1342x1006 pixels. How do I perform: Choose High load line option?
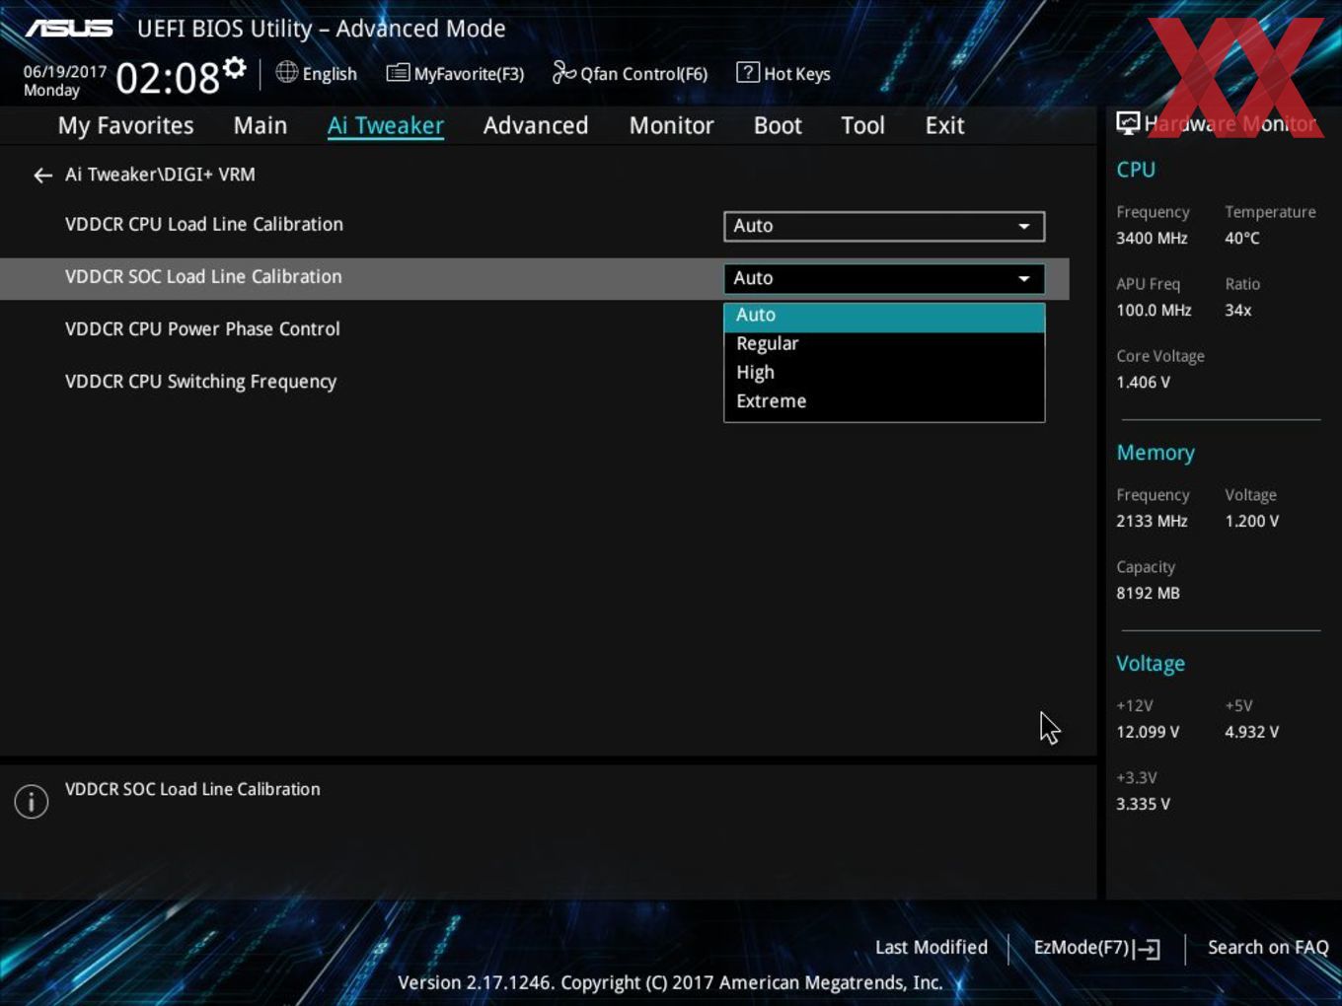[x=884, y=372]
